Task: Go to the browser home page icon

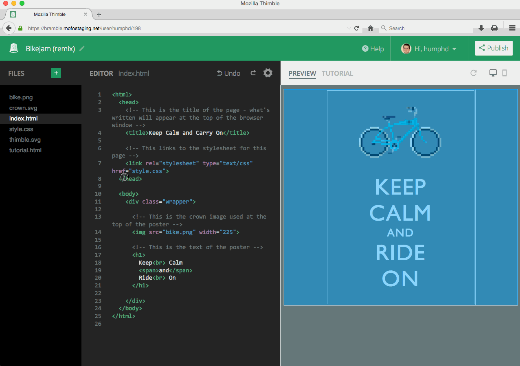Action: pos(370,28)
